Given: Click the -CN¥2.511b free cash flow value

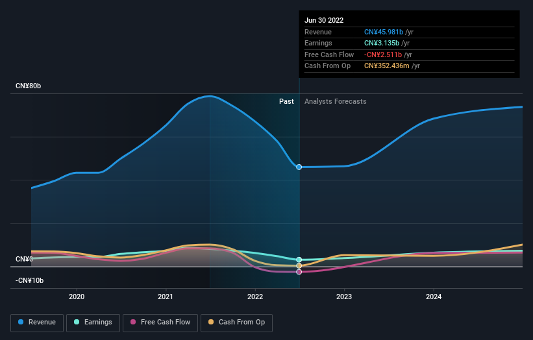Looking at the screenshot, I should tap(383, 55).
